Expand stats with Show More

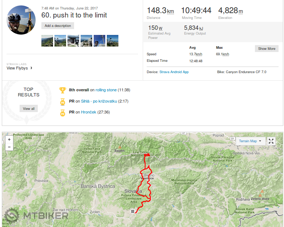tap(267, 49)
